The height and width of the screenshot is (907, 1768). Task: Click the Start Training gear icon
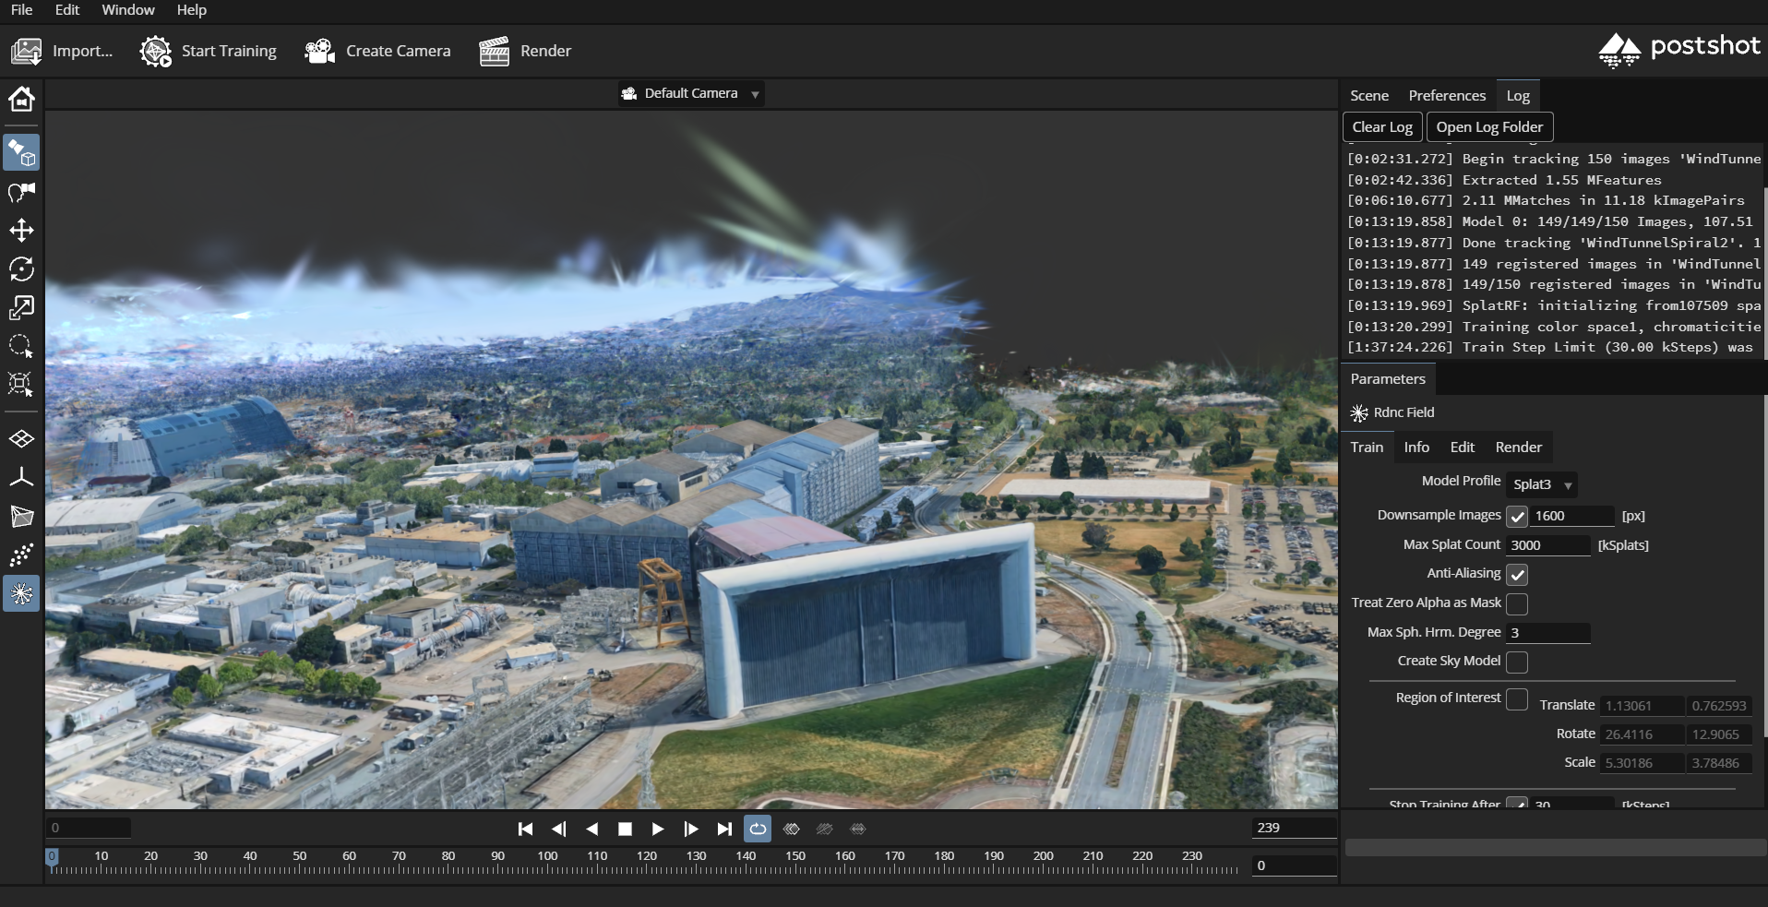pyautogui.click(x=155, y=52)
